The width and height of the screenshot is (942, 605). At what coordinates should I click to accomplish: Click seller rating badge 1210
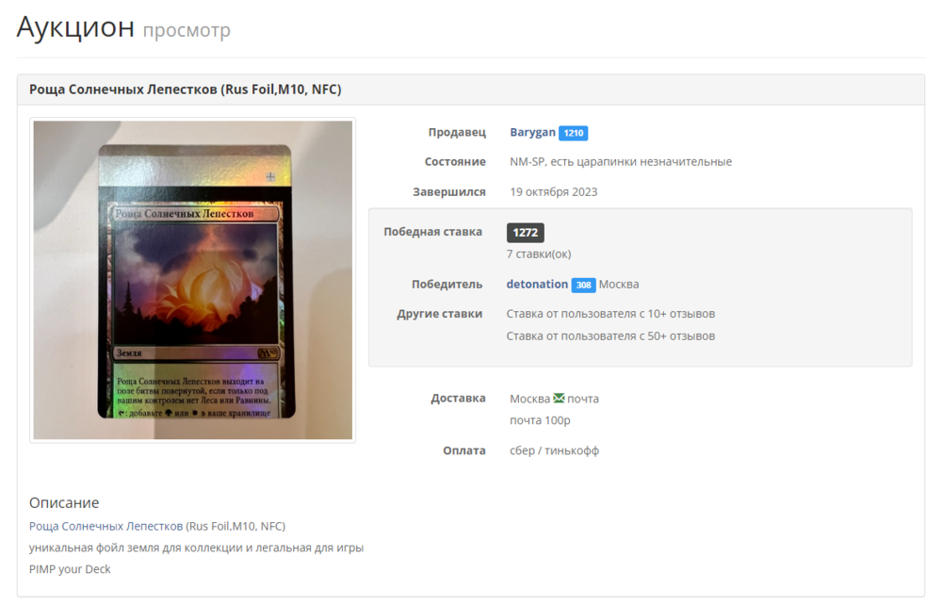pyautogui.click(x=573, y=133)
